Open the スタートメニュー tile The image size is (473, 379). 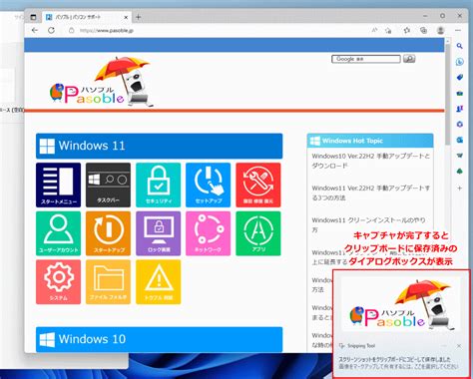tap(58, 185)
